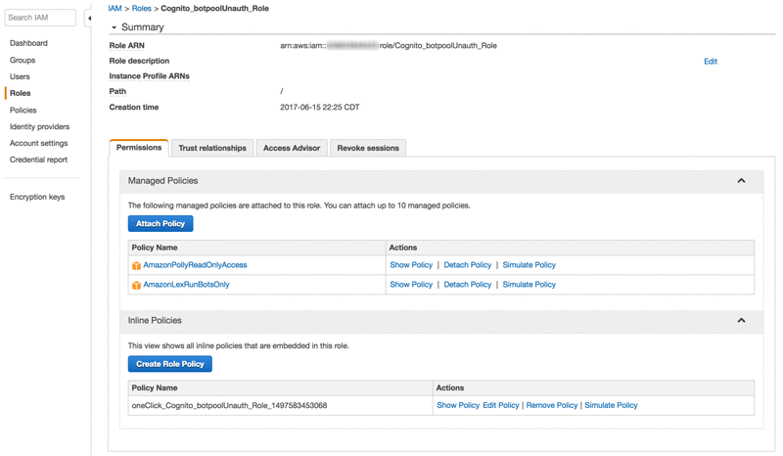Open the Revoke sessions tab
This screenshot has height=456, width=783.
(x=368, y=149)
